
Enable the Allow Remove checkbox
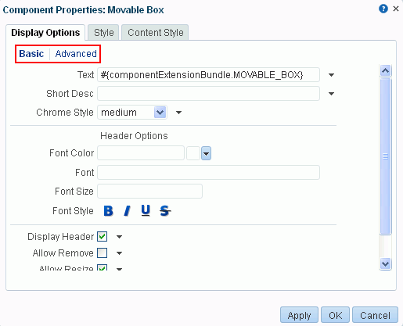click(102, 253)
